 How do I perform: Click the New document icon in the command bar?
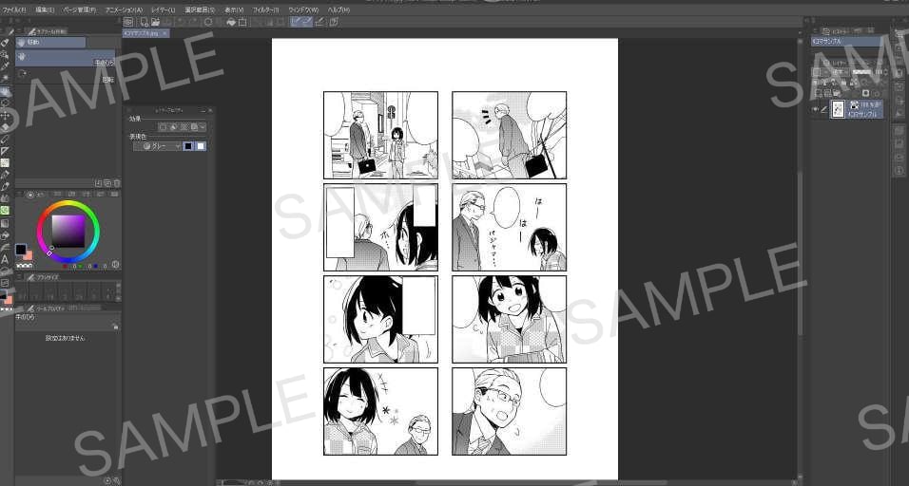pyautogui.click(x=145, y=22)
